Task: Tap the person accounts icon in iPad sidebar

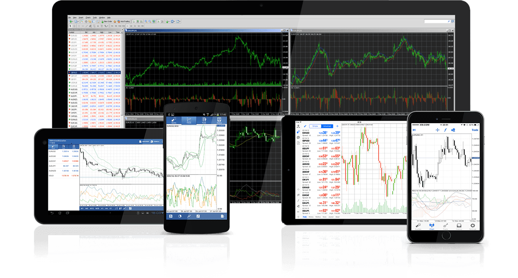Action: [298, 126]
